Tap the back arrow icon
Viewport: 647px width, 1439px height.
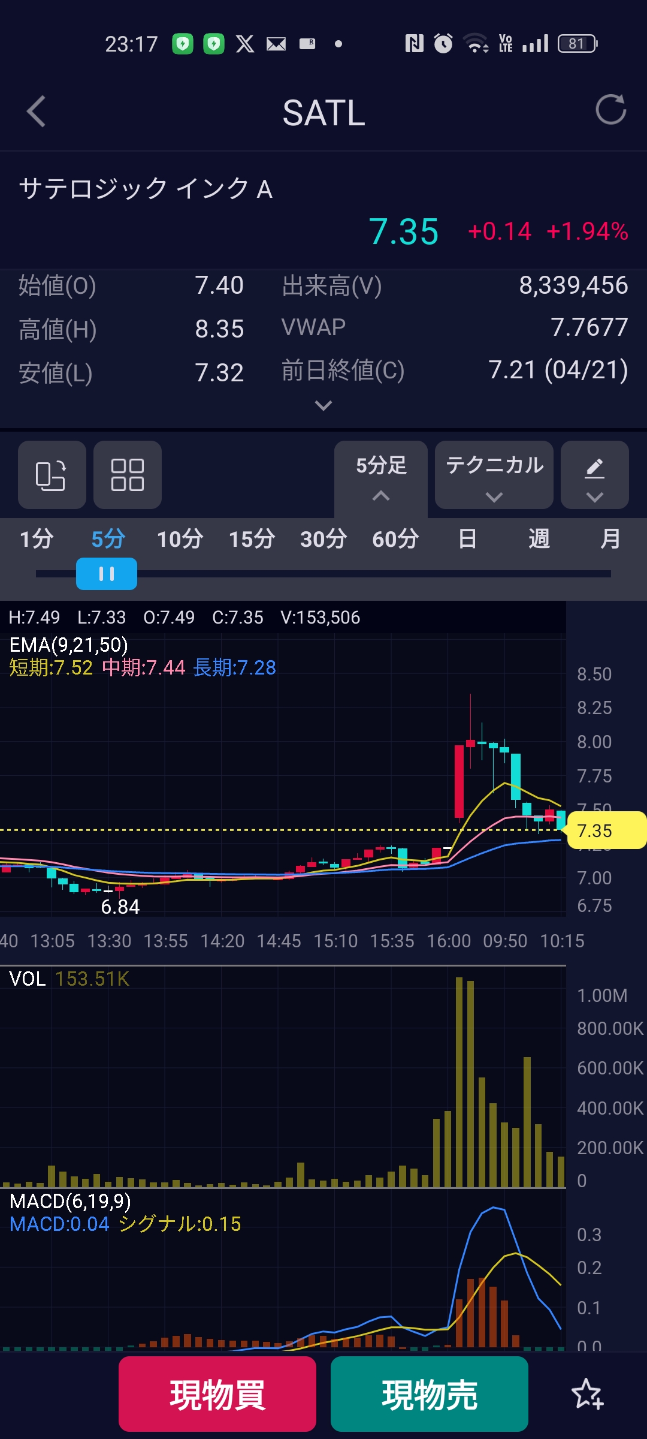37,112
